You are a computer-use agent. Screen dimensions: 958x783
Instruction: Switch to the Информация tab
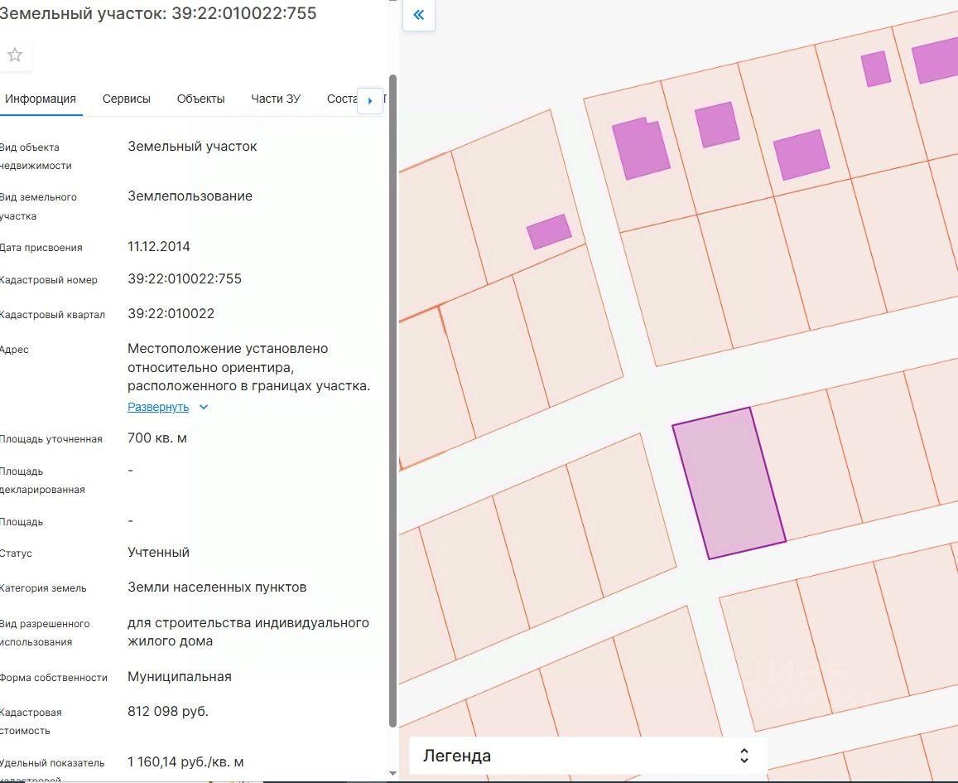41,99
